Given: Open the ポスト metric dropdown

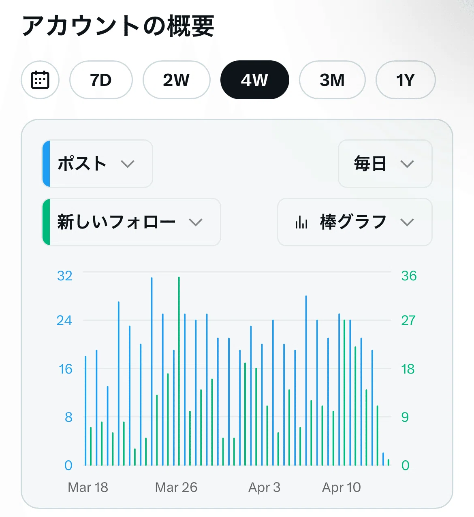Looking at the screenshot, I should (98, 164).
